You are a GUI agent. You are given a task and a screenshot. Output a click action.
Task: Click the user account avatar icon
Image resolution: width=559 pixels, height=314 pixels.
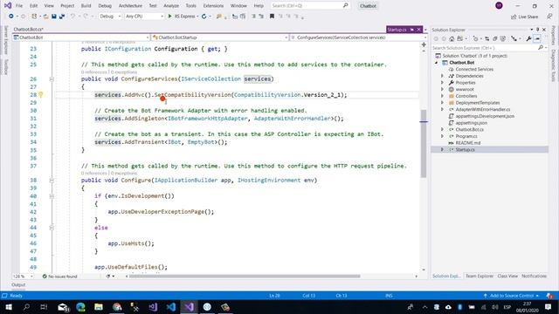point(499,6)
